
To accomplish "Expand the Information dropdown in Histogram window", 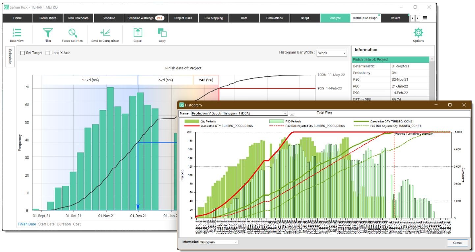I will point(235,242).
